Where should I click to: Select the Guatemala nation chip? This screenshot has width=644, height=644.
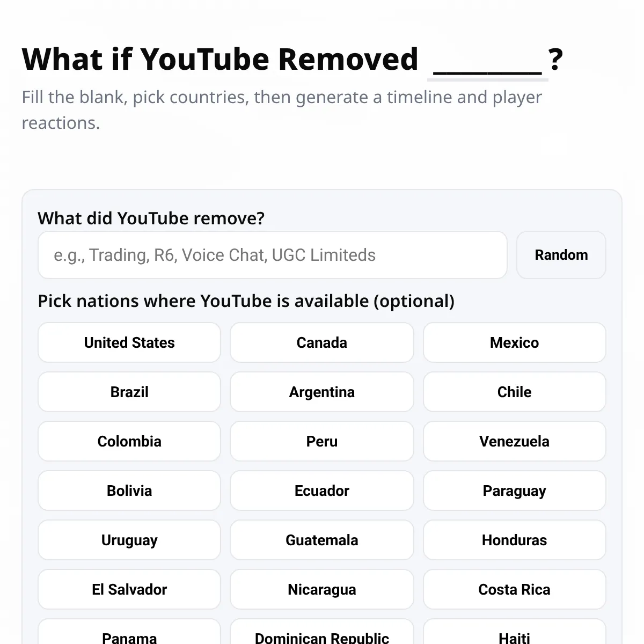click(322, 540)
